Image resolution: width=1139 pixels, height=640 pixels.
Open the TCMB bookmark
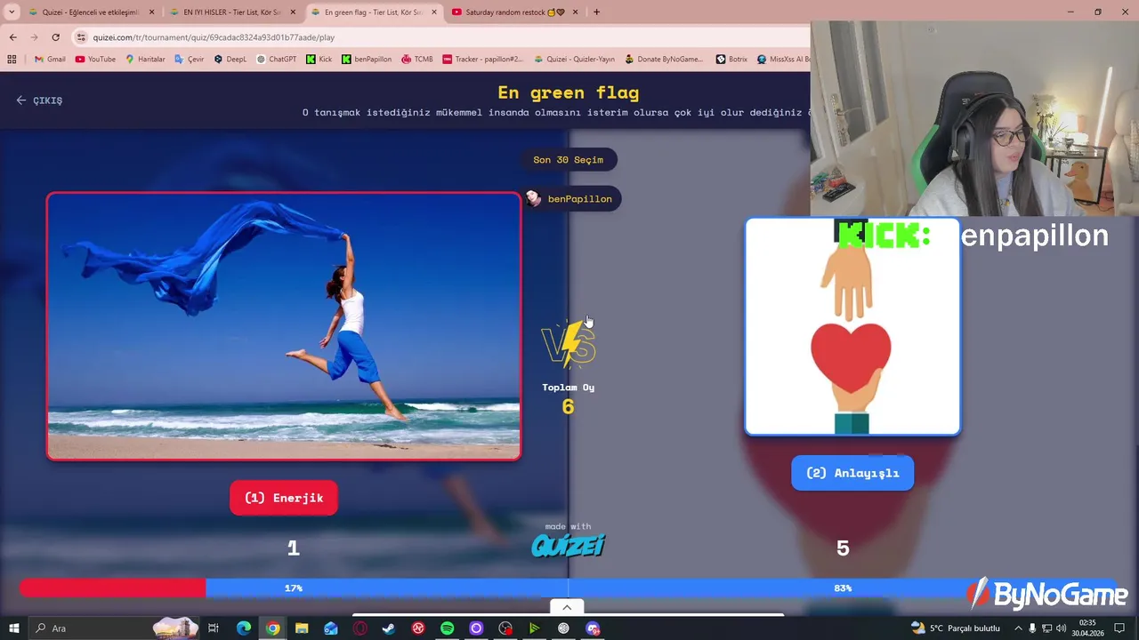(416, 60)
